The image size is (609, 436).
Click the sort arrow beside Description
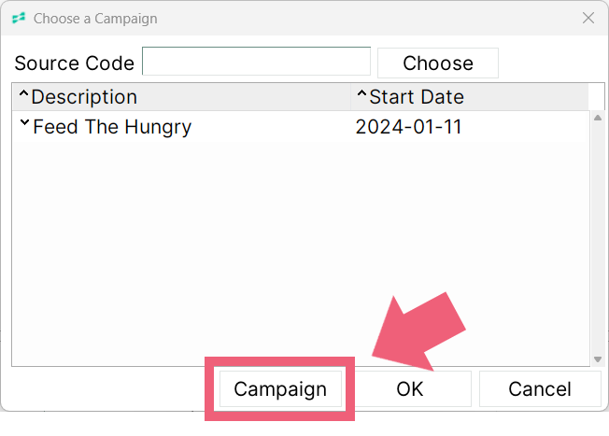pos(23,93)
